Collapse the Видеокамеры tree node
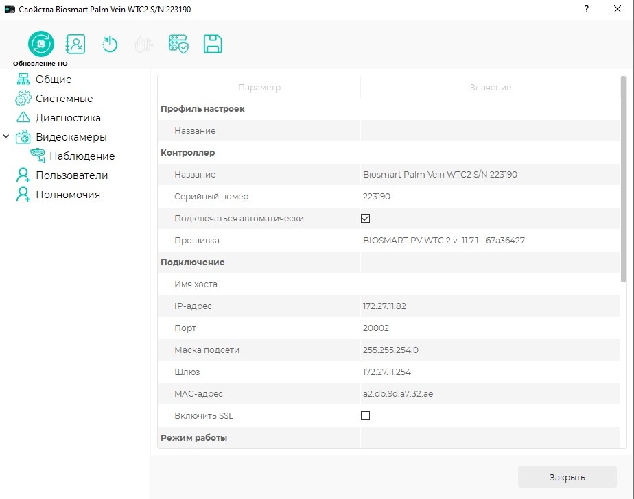The height and width of the screenshot is (499, 634). (x=5, y=136)
